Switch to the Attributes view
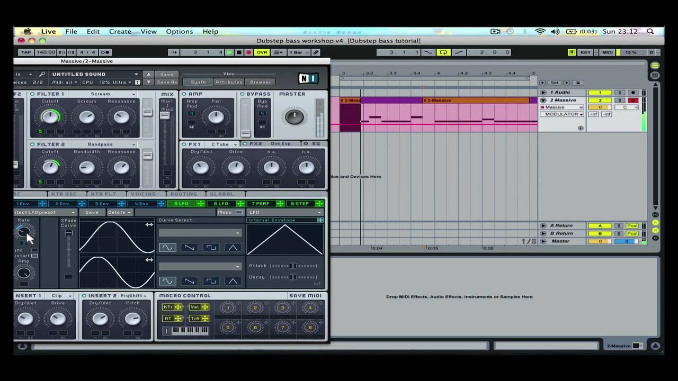Image resolution: width=678 pixels, height=381 pixels. pyautogui.click(x=229, y=82)
